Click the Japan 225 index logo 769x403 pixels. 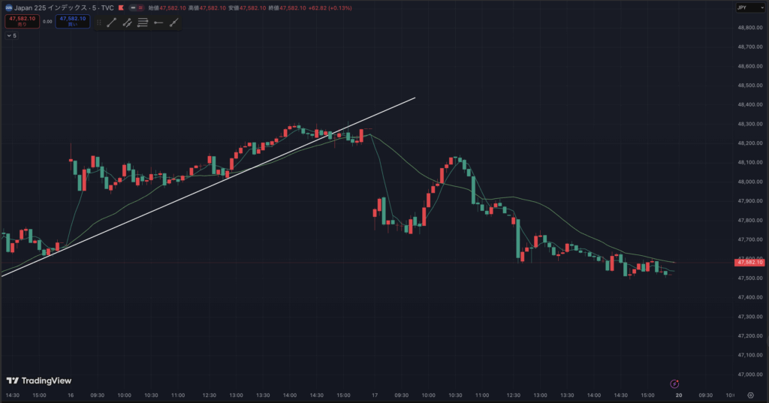8,7
